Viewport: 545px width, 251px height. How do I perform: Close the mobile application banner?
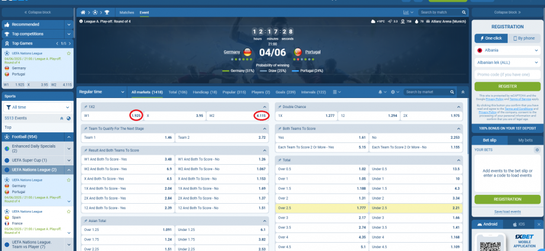point(538,224)
